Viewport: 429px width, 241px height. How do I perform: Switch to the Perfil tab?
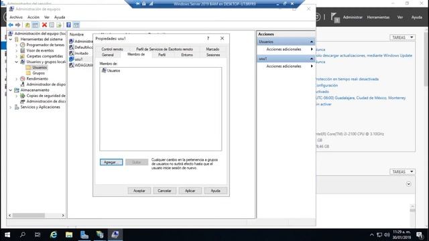[162, 55]
